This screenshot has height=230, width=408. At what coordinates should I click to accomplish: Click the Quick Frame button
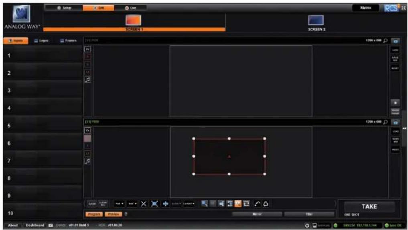(x=395, y=112)
